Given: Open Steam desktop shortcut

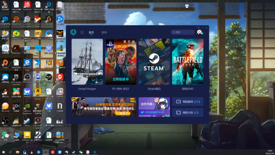Looking at the screenshot, I should point(27,122).
